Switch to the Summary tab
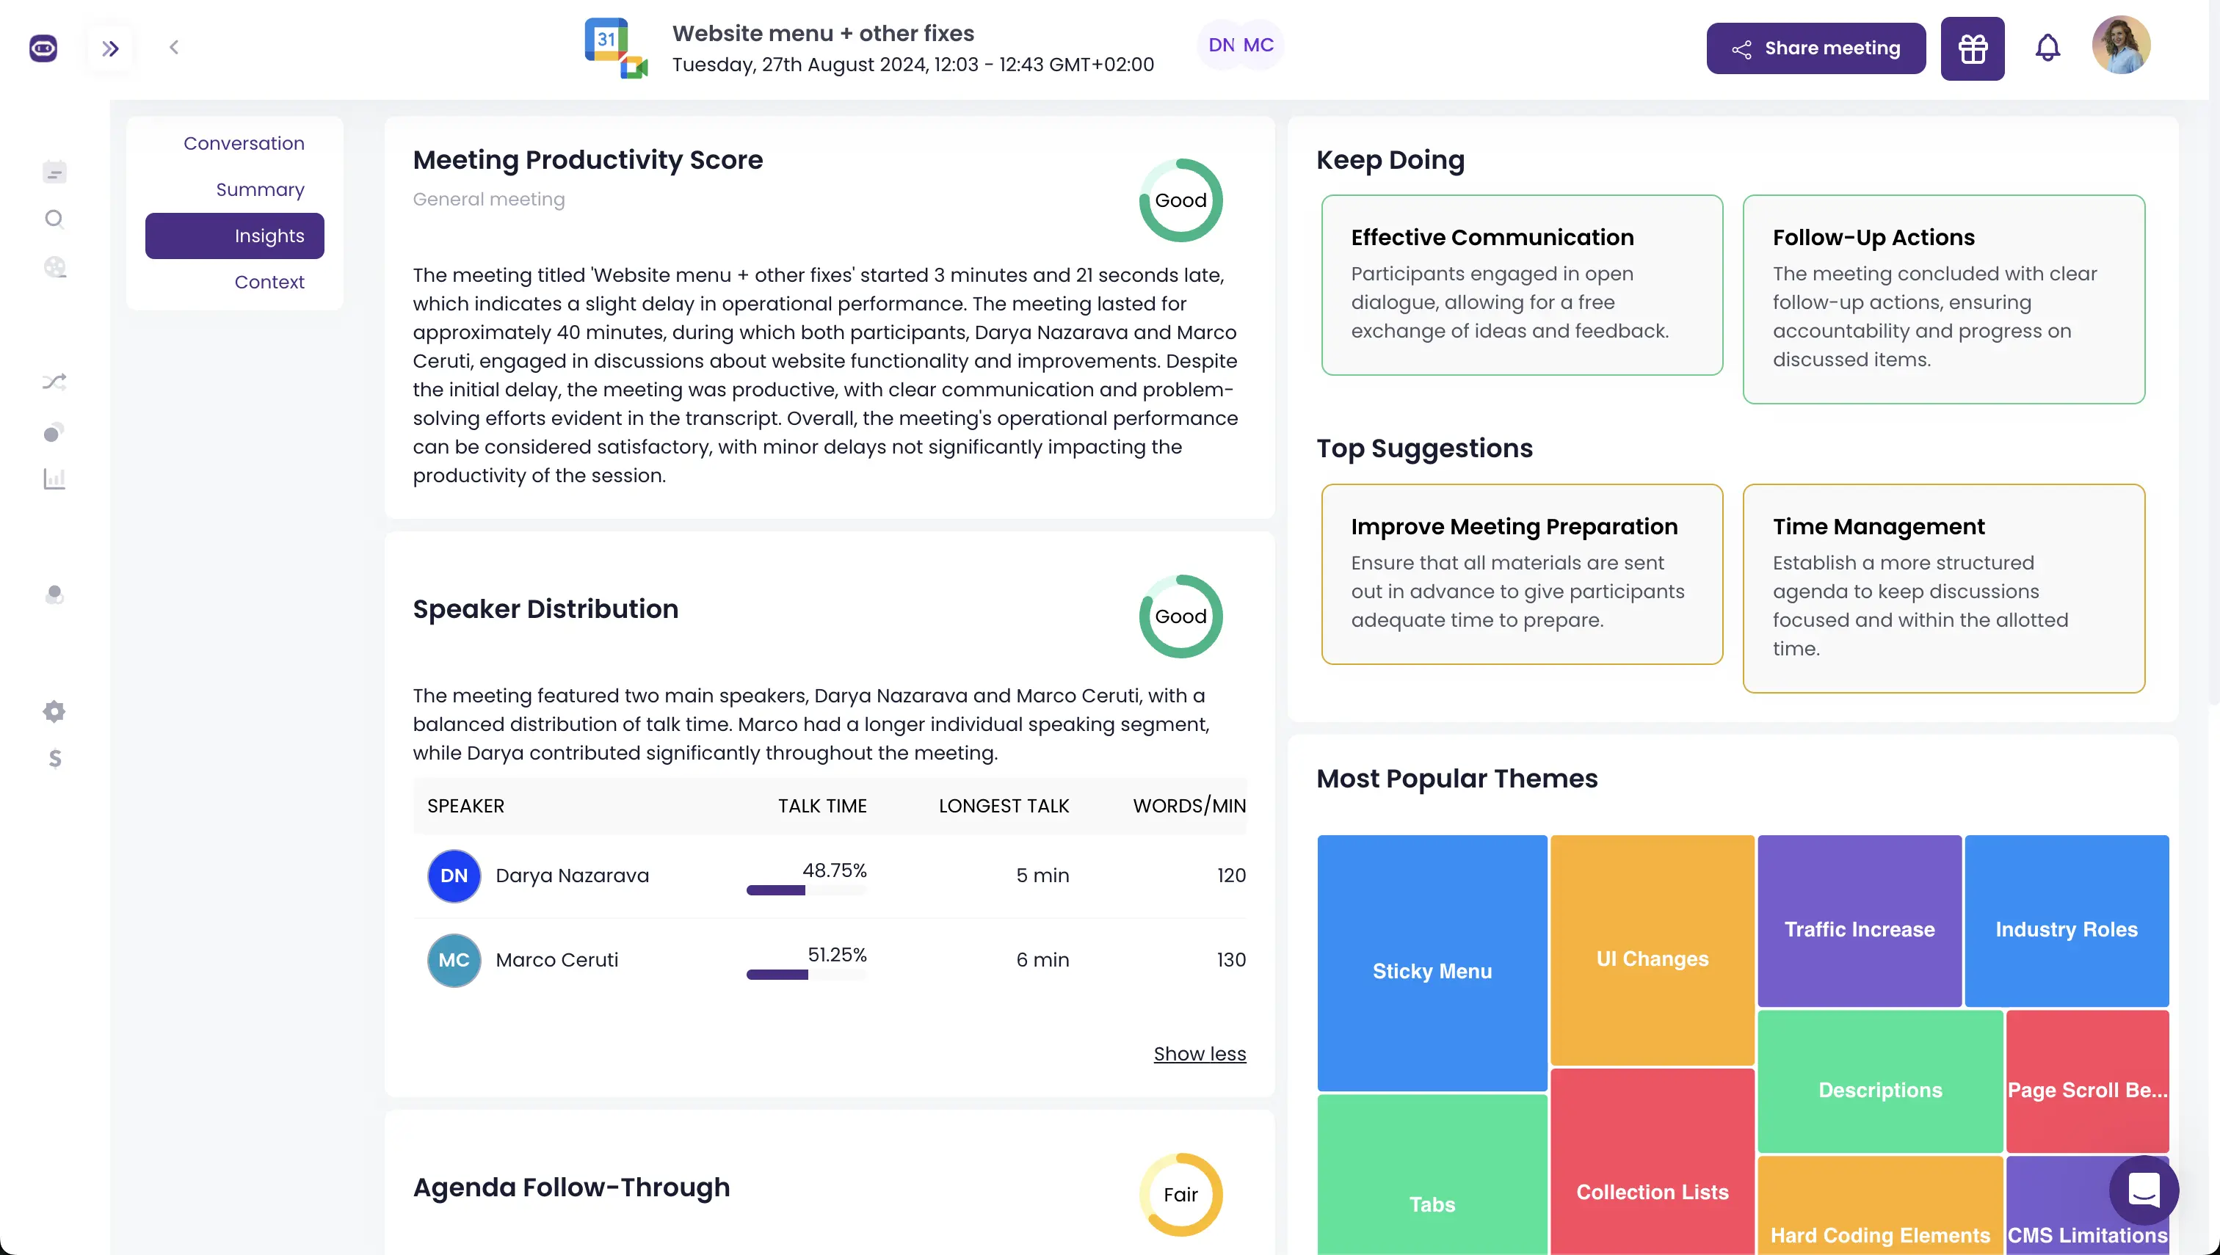 point(261,189)
